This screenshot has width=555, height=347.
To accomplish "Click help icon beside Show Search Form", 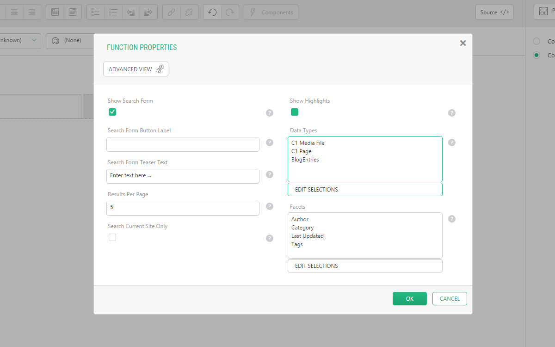I will [270, 113].
